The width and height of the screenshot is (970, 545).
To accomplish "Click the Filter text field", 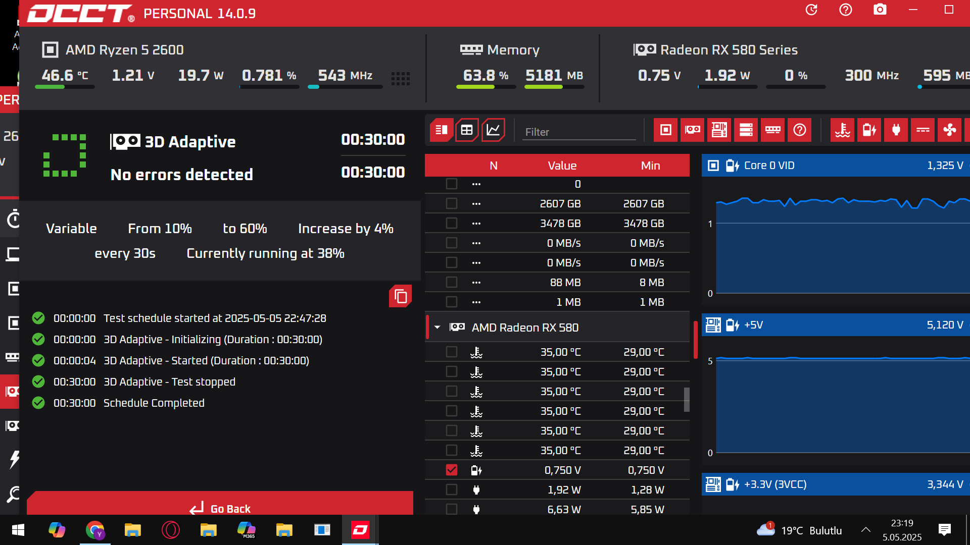I will [x=579, y=132].
